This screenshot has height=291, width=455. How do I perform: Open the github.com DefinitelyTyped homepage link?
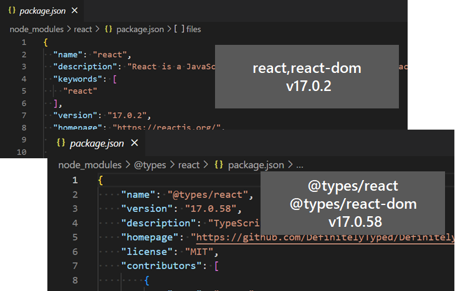coord(325,237)
